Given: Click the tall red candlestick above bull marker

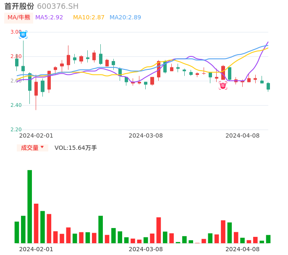Looking at the screenshot, I should pos(223,73).
